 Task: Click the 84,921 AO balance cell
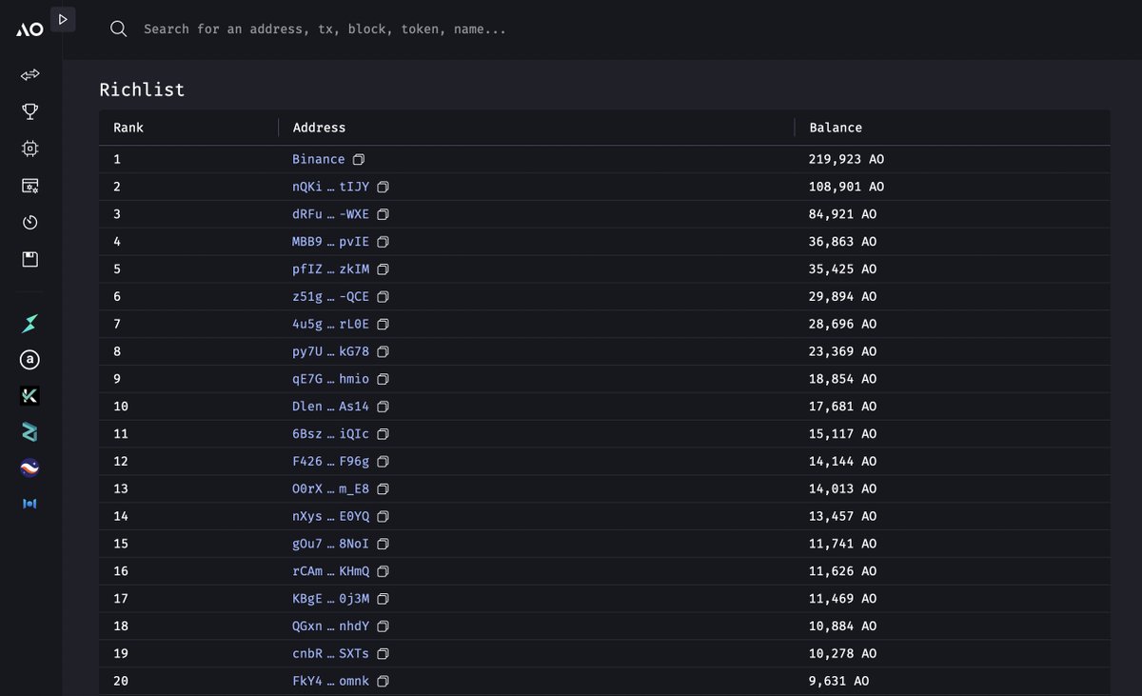[x=842, y=214]
